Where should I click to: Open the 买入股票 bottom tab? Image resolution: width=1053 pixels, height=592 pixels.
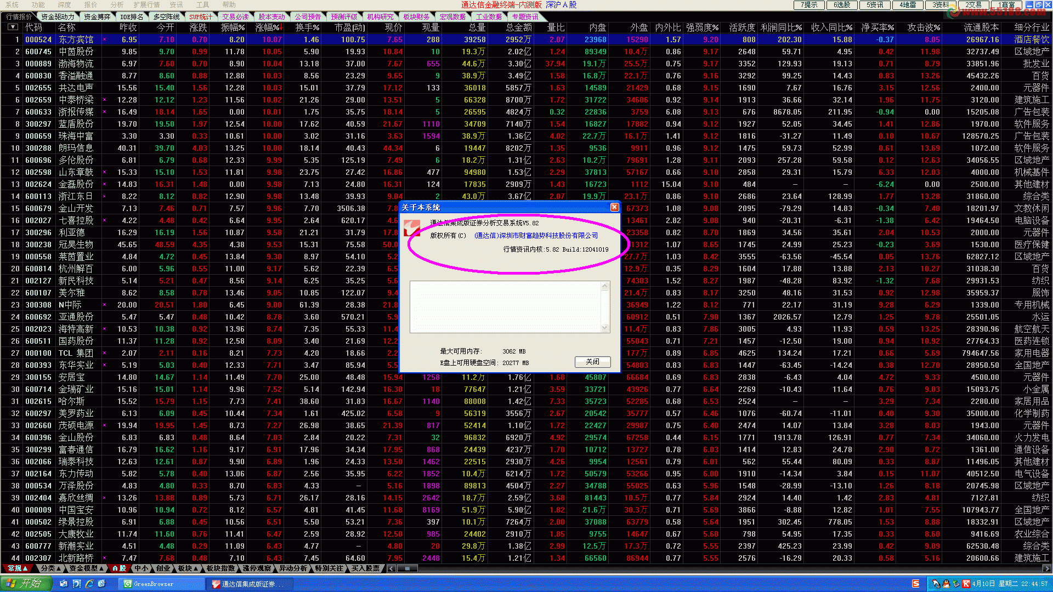pos(365,568)
